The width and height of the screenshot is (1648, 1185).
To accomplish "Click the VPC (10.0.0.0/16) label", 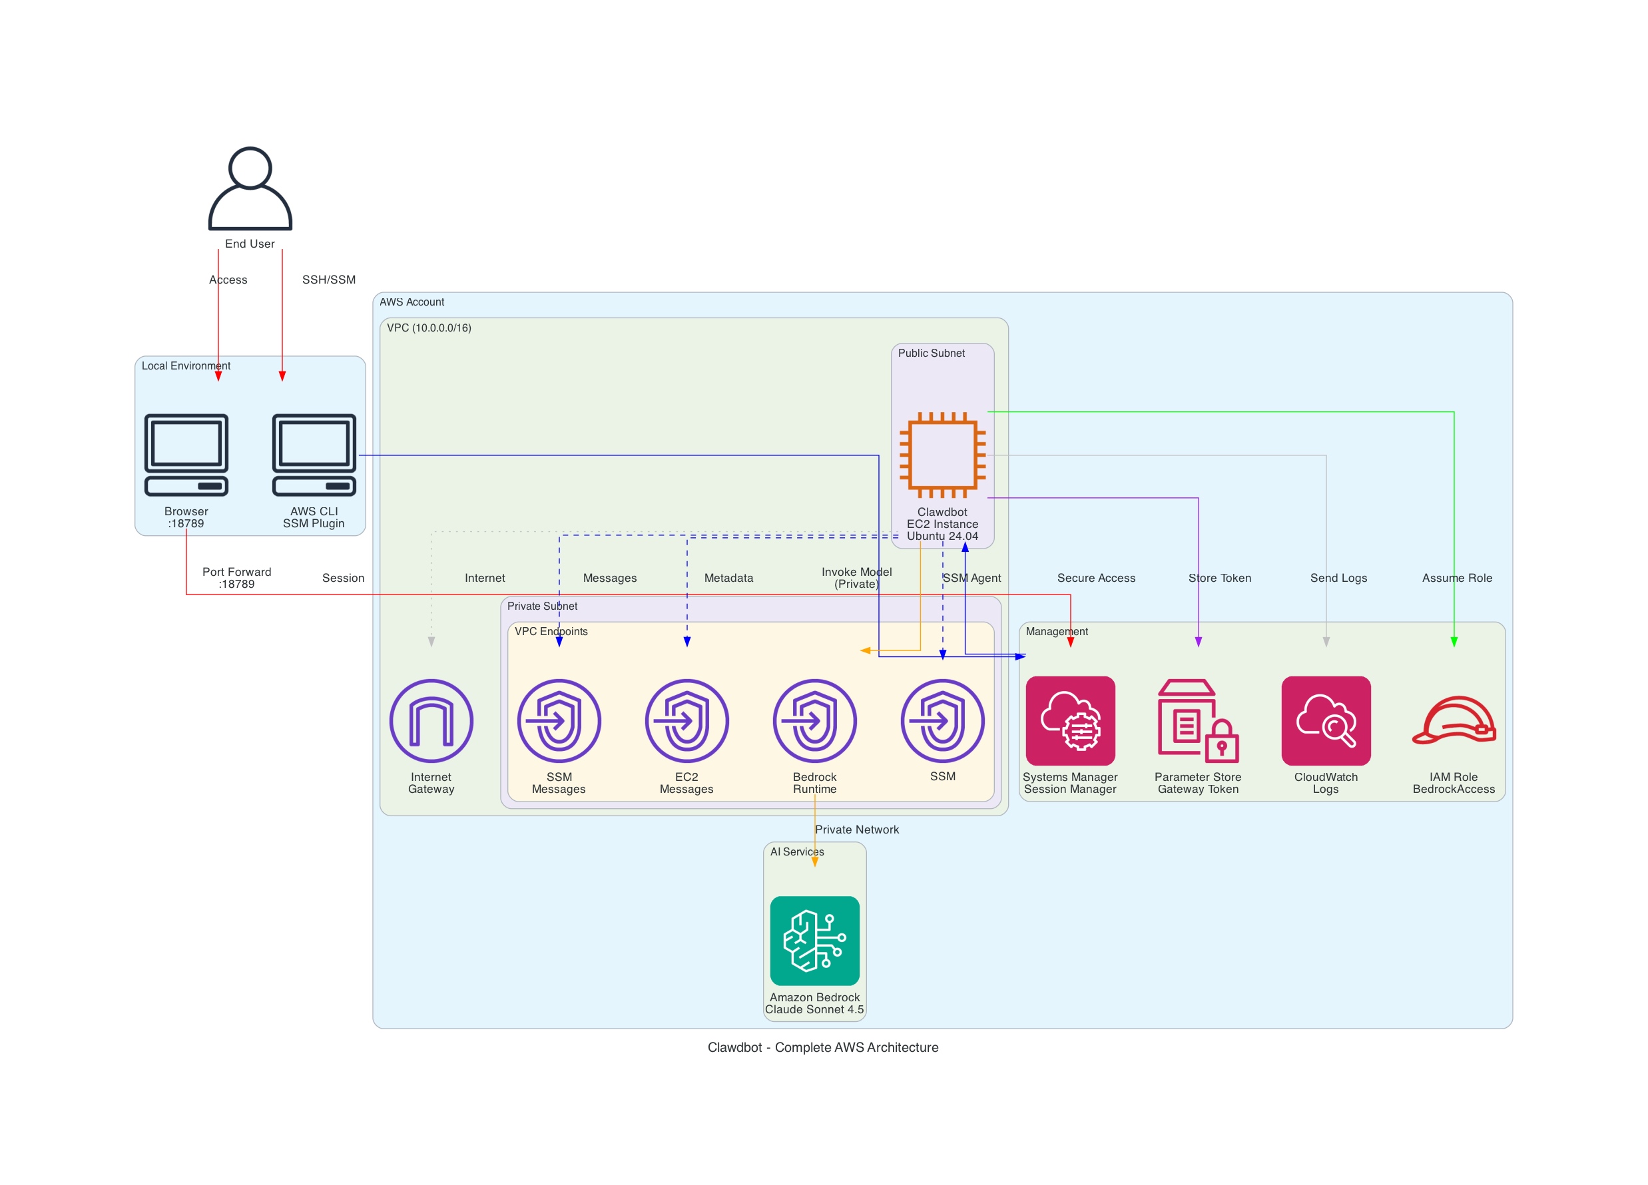I will 429,328.
